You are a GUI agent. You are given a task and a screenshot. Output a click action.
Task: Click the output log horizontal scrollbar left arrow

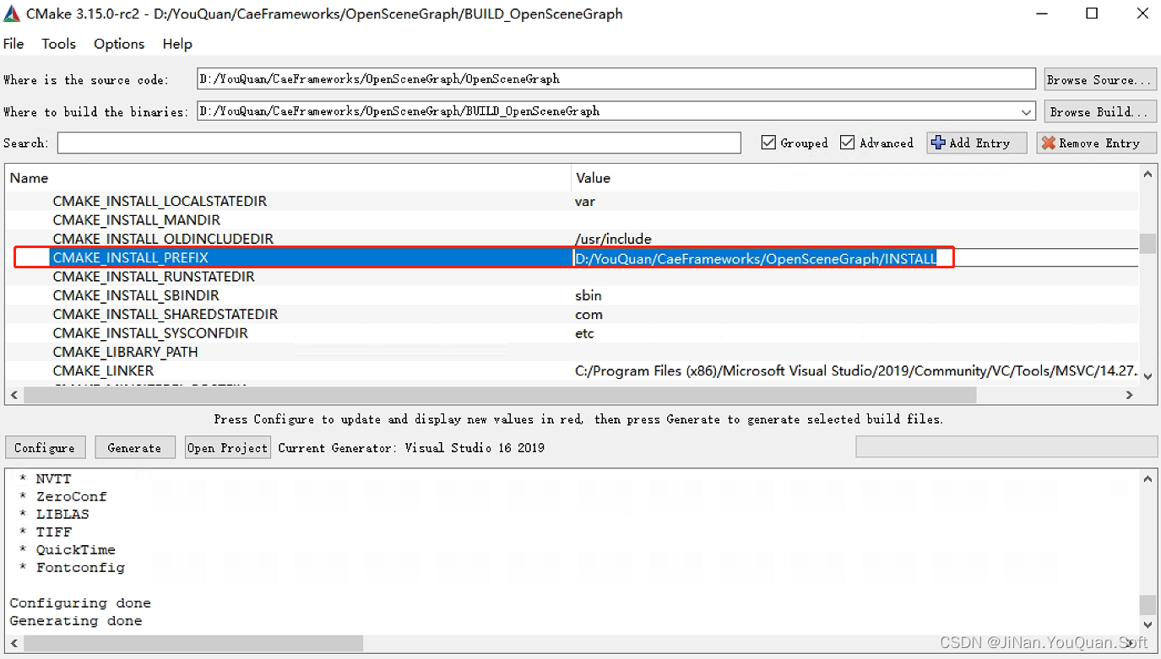[14, 643]
